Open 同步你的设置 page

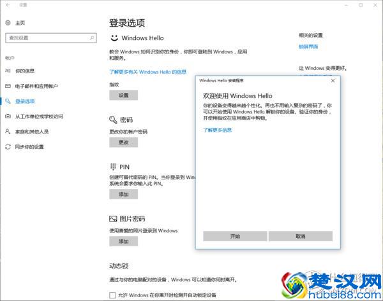[x=29, y=146]
